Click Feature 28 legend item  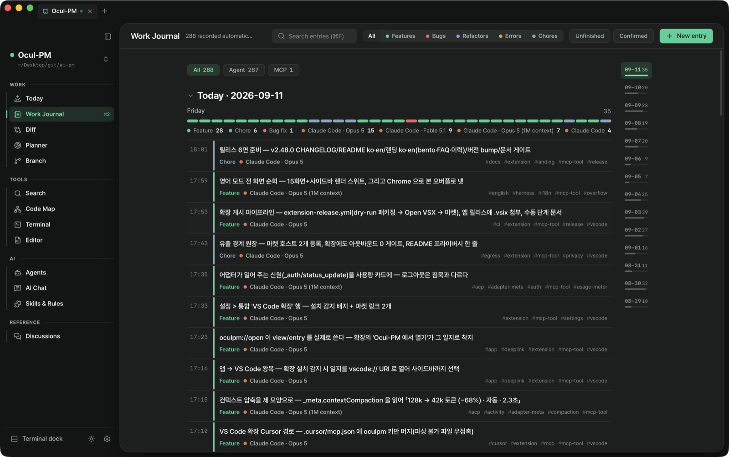(x=205, y=131)
